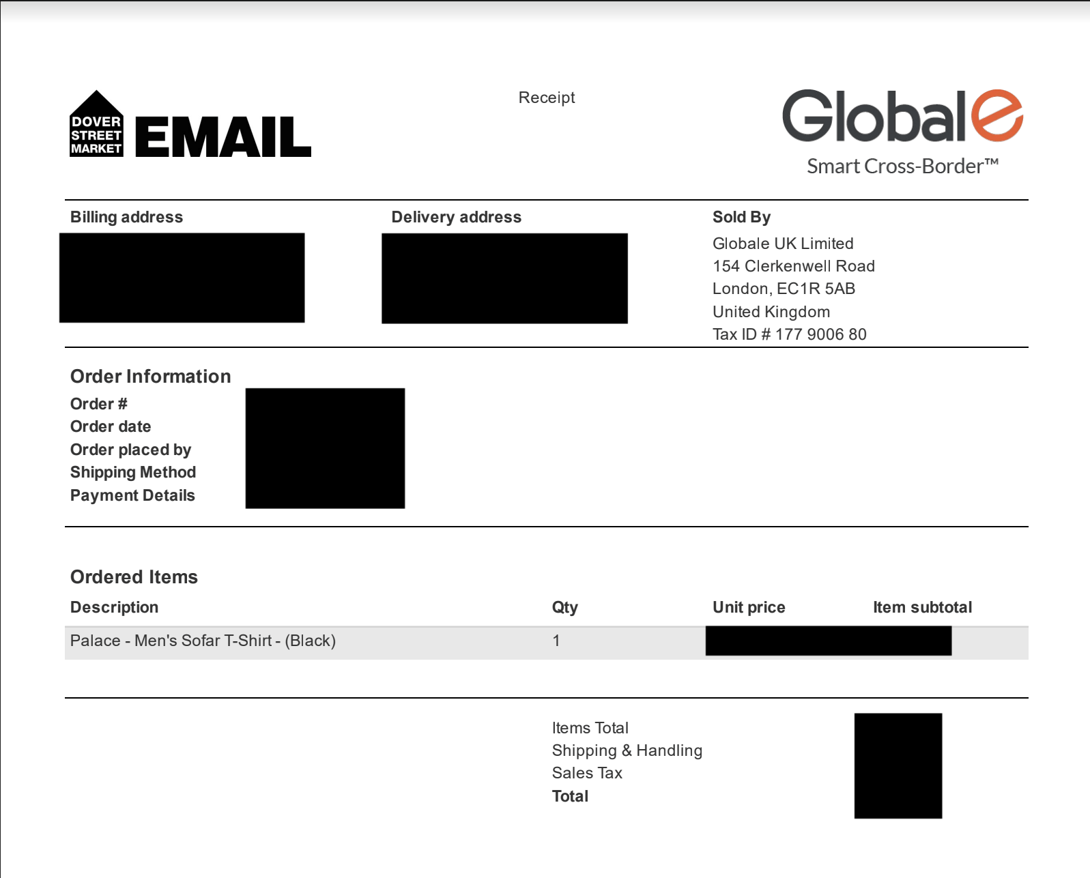Click the Global-e logo
Image resolution: width=1090 pixels, height=878 pixels.
coord(902,116)
